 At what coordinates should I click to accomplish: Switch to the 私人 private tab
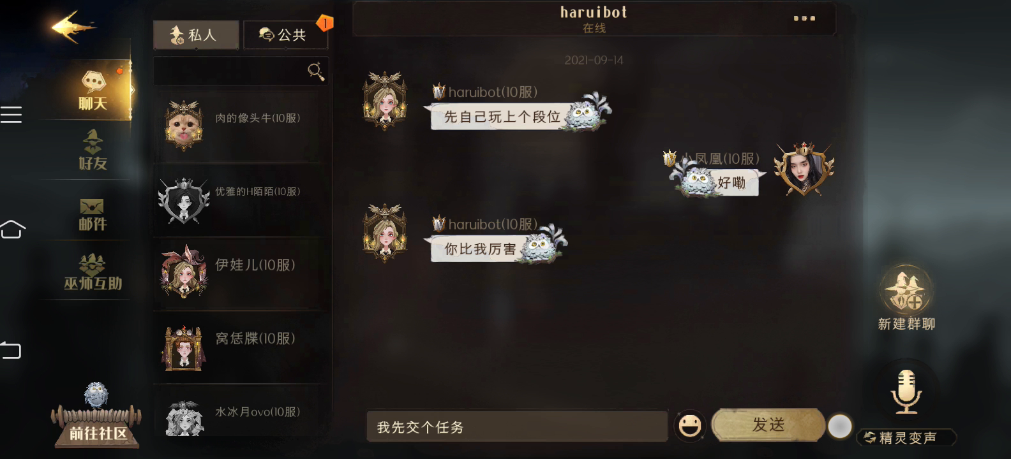click(196, 35)
